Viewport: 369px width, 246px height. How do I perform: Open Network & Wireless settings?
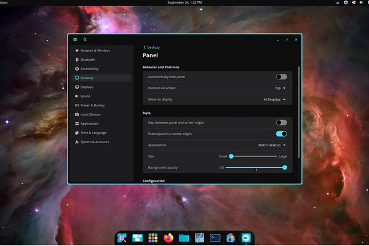pos(101,50)
